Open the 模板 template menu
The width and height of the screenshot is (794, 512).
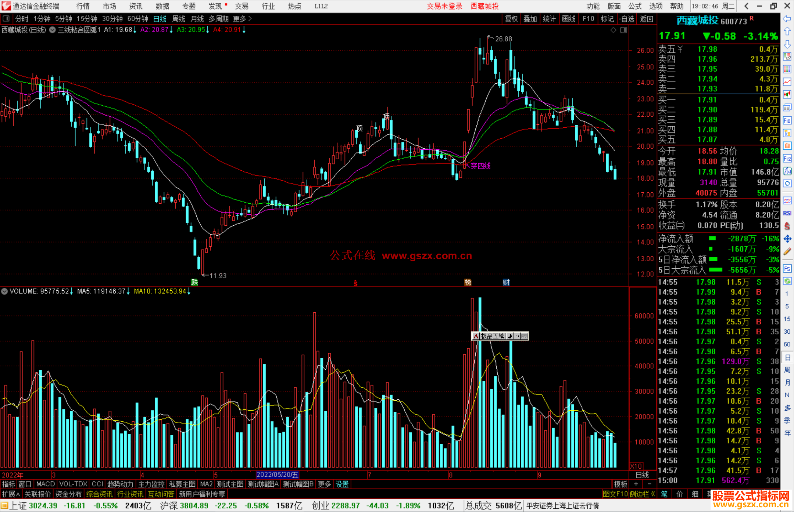click(x=620, y=484)
